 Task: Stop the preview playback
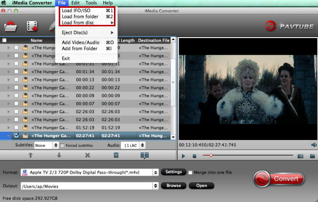pos(194,156)
